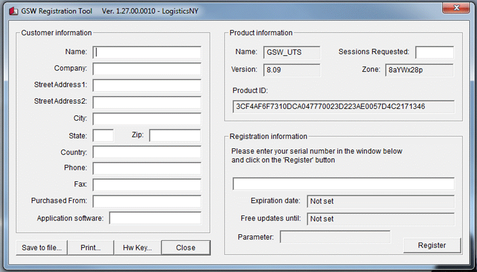Select the City input field
477x272 pixels.
(x=147, y=119)
